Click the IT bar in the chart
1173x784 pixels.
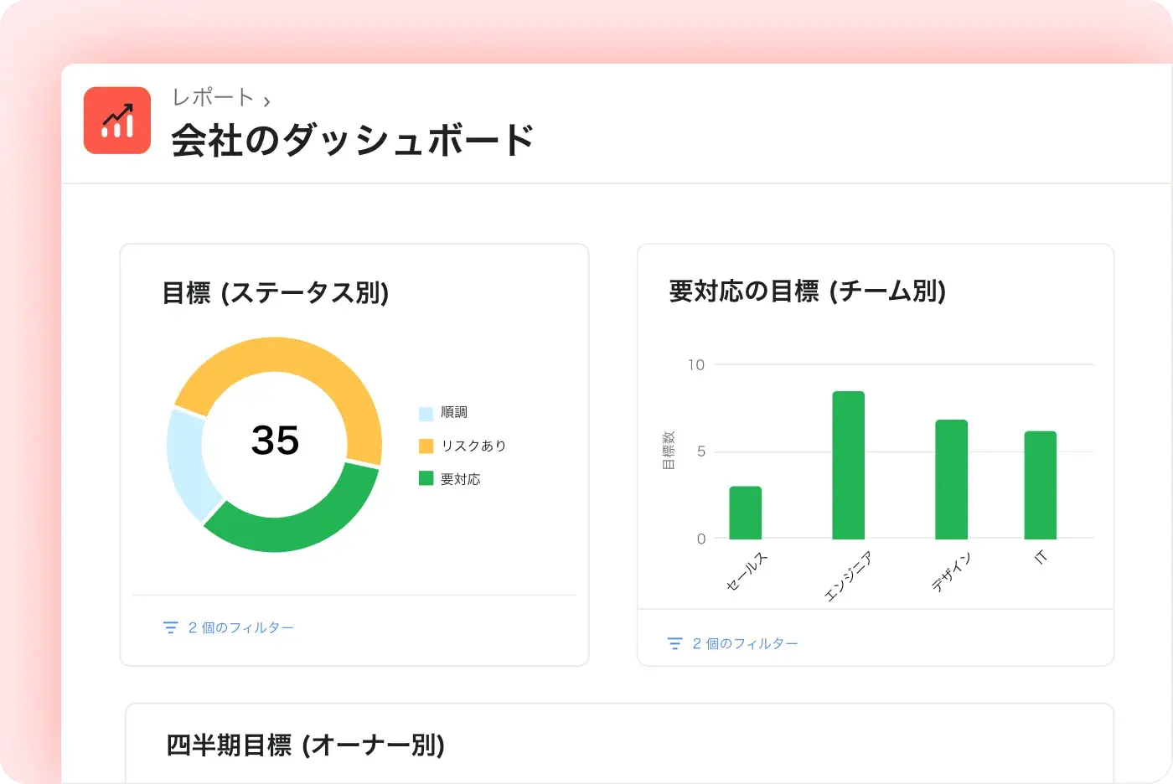click(x=1041, y=485)
